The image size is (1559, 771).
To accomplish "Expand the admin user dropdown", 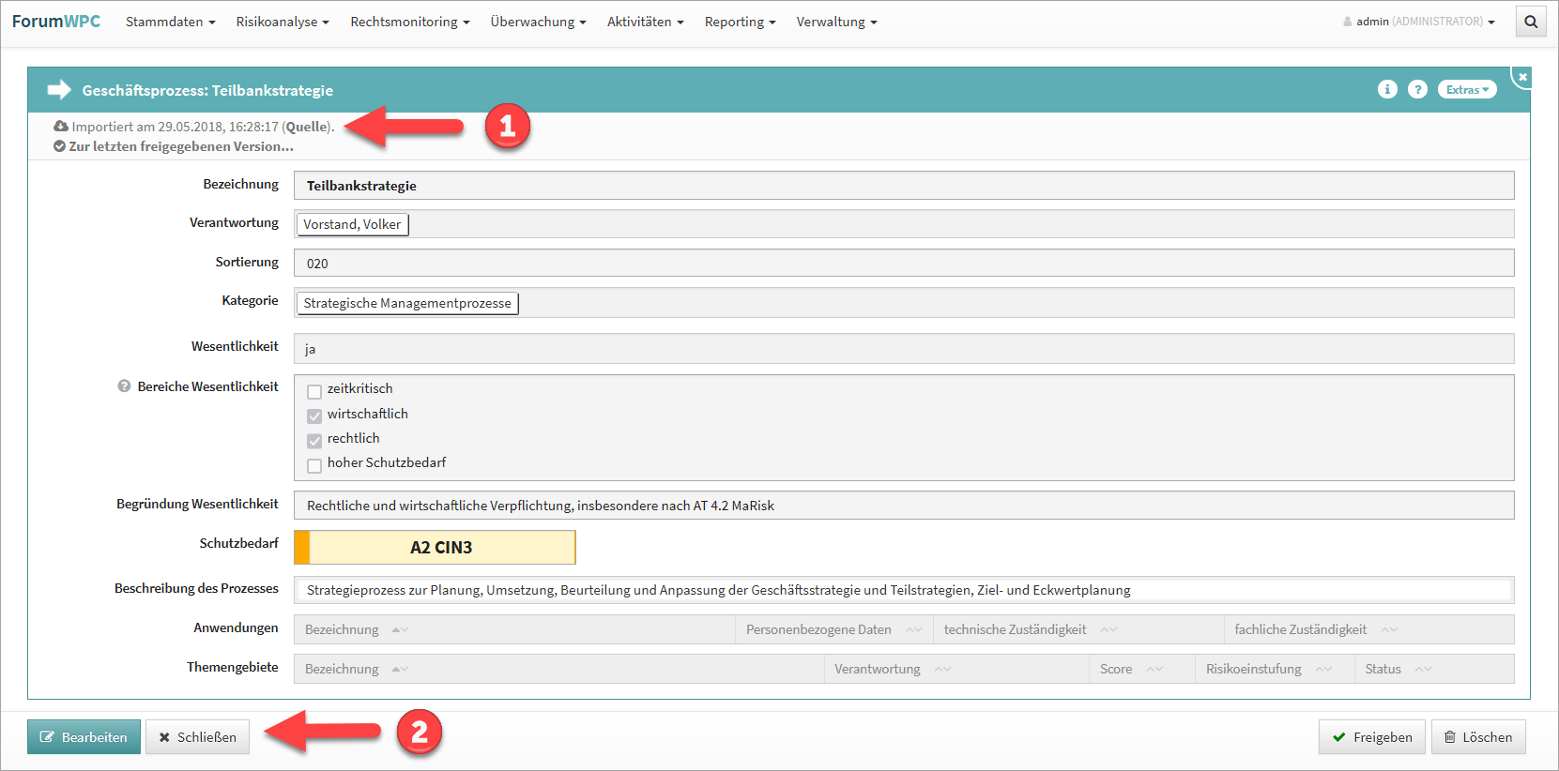I will click(1419, 22).
